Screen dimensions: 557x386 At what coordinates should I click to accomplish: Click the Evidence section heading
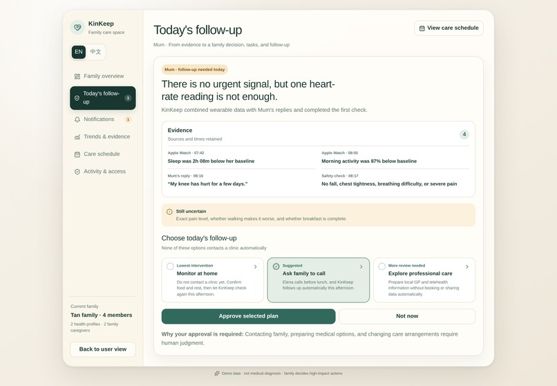click(180, 131)
